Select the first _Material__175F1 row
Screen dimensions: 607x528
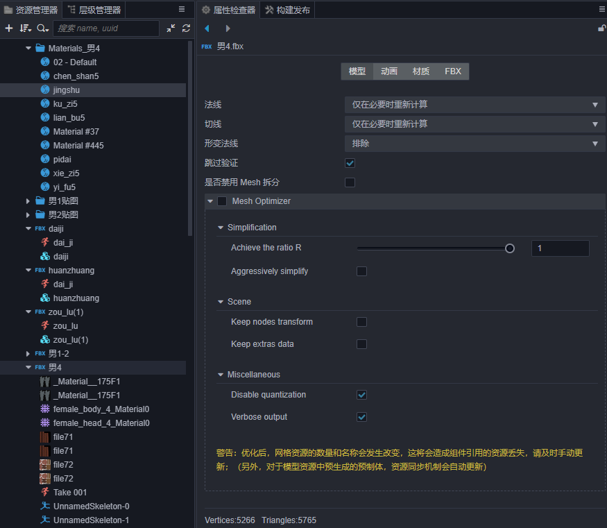pyautogui.click(x=93, y=382)
